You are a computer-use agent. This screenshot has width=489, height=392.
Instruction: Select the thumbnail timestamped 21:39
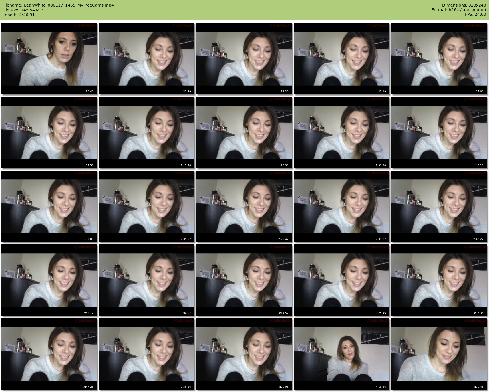click(147, 59)
